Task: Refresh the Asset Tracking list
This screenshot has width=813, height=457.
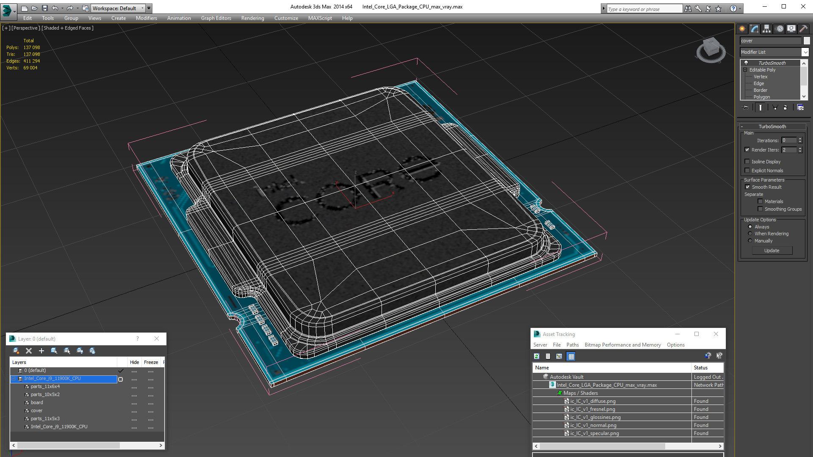Action: tap(536, 356)
